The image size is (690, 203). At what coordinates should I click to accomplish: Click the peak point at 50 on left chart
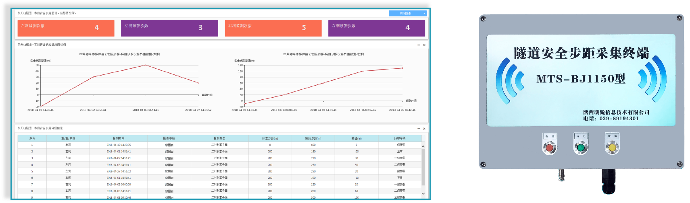pyautogui.click(x=146, y=65)
